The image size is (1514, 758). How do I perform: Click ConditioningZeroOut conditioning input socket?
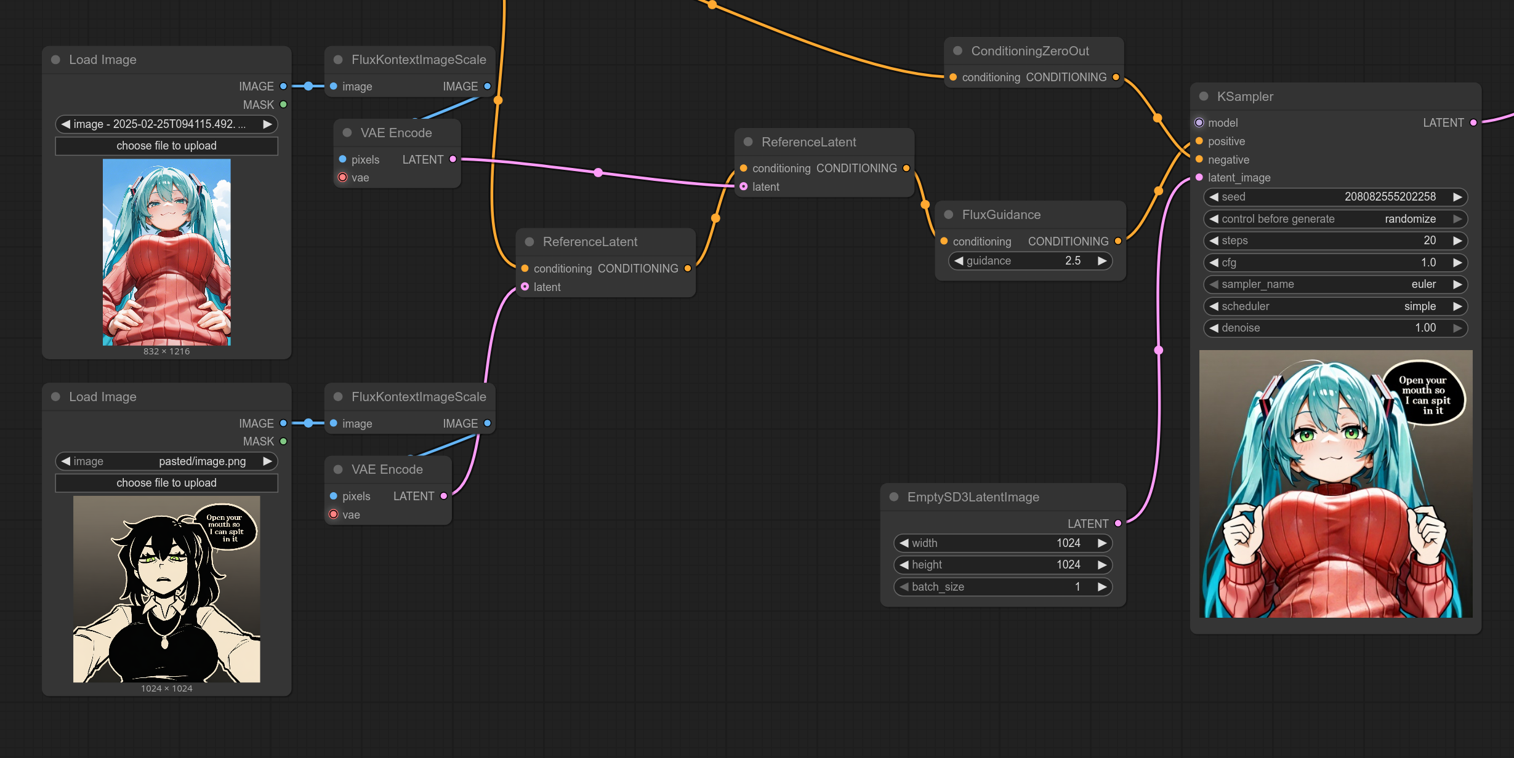(x=953, y=78)
